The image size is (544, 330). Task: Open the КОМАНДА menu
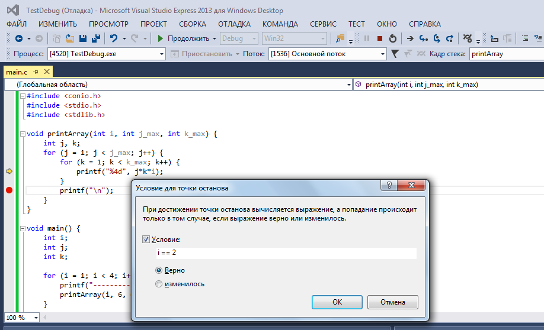[280, 24]
